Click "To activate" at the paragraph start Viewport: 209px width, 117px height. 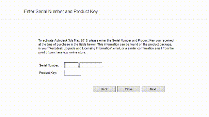point(46,40)
